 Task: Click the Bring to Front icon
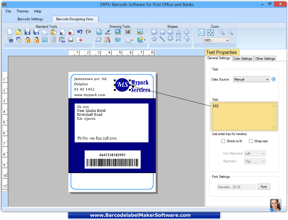coord(10,40)
